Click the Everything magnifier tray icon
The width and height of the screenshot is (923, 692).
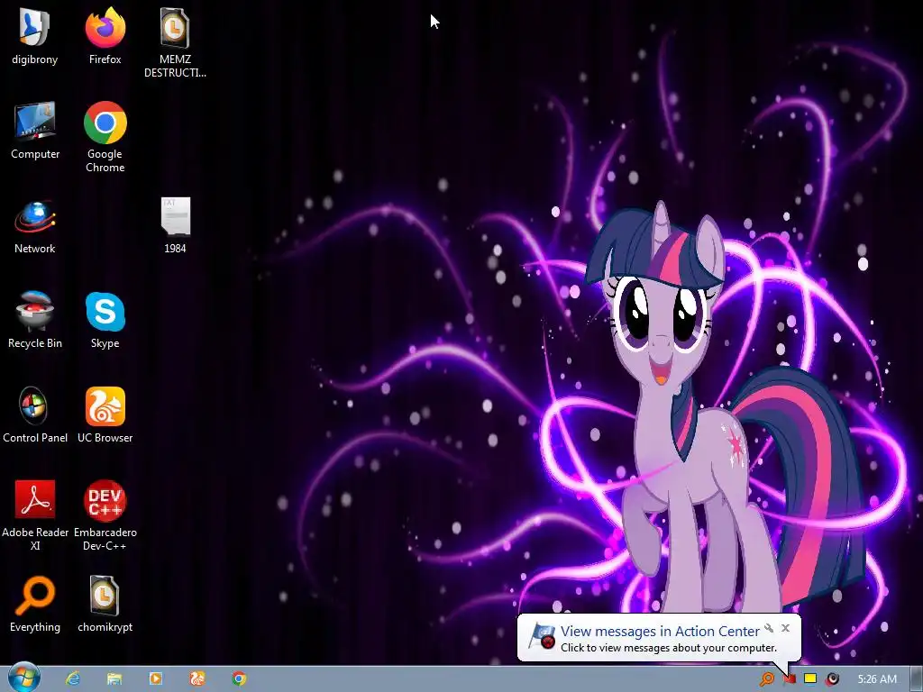(766, 679)
